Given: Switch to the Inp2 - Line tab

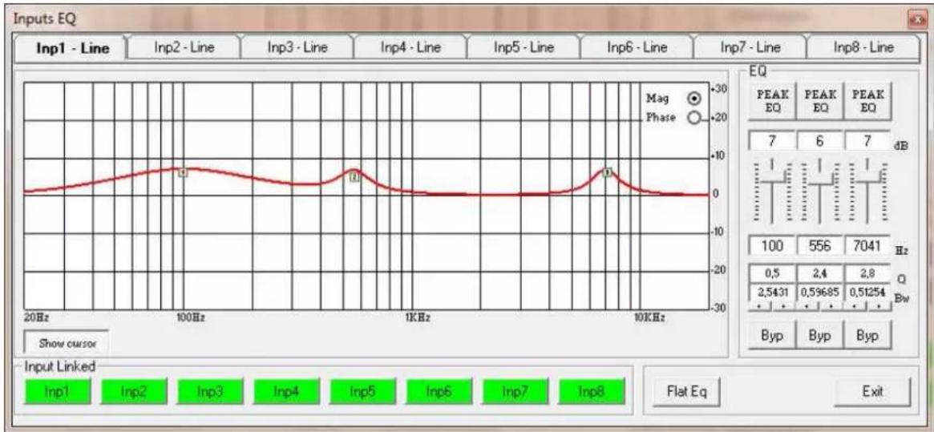Looking at the screenshot, I should tap(184, 47).
